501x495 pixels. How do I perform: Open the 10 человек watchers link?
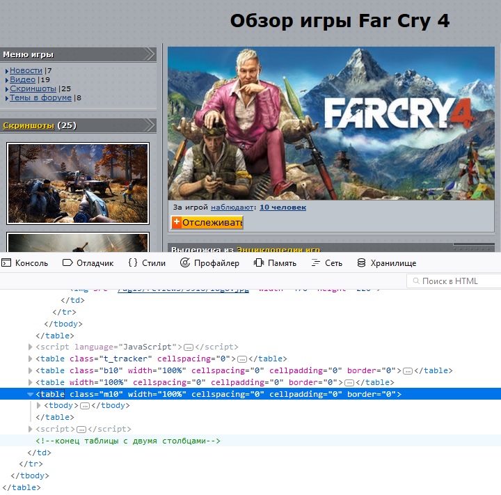pyautogui.click(x=283, y=207)
